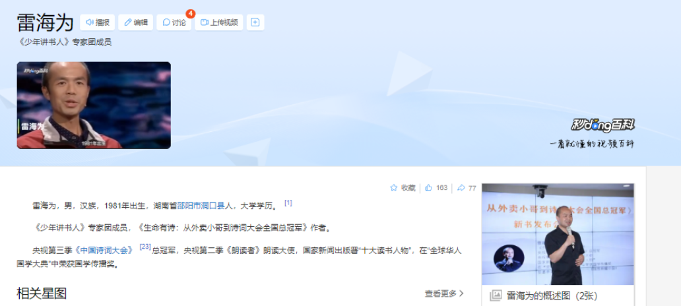
Task: Click the thumbs-up like icon
Action: pos(429,188)
